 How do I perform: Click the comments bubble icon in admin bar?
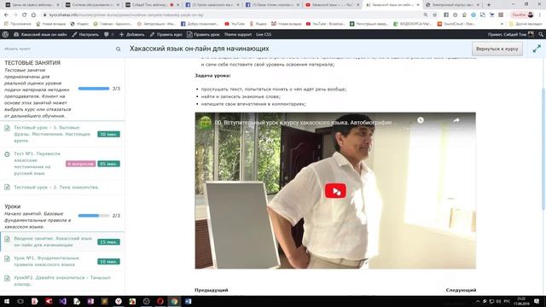(107, 34)
